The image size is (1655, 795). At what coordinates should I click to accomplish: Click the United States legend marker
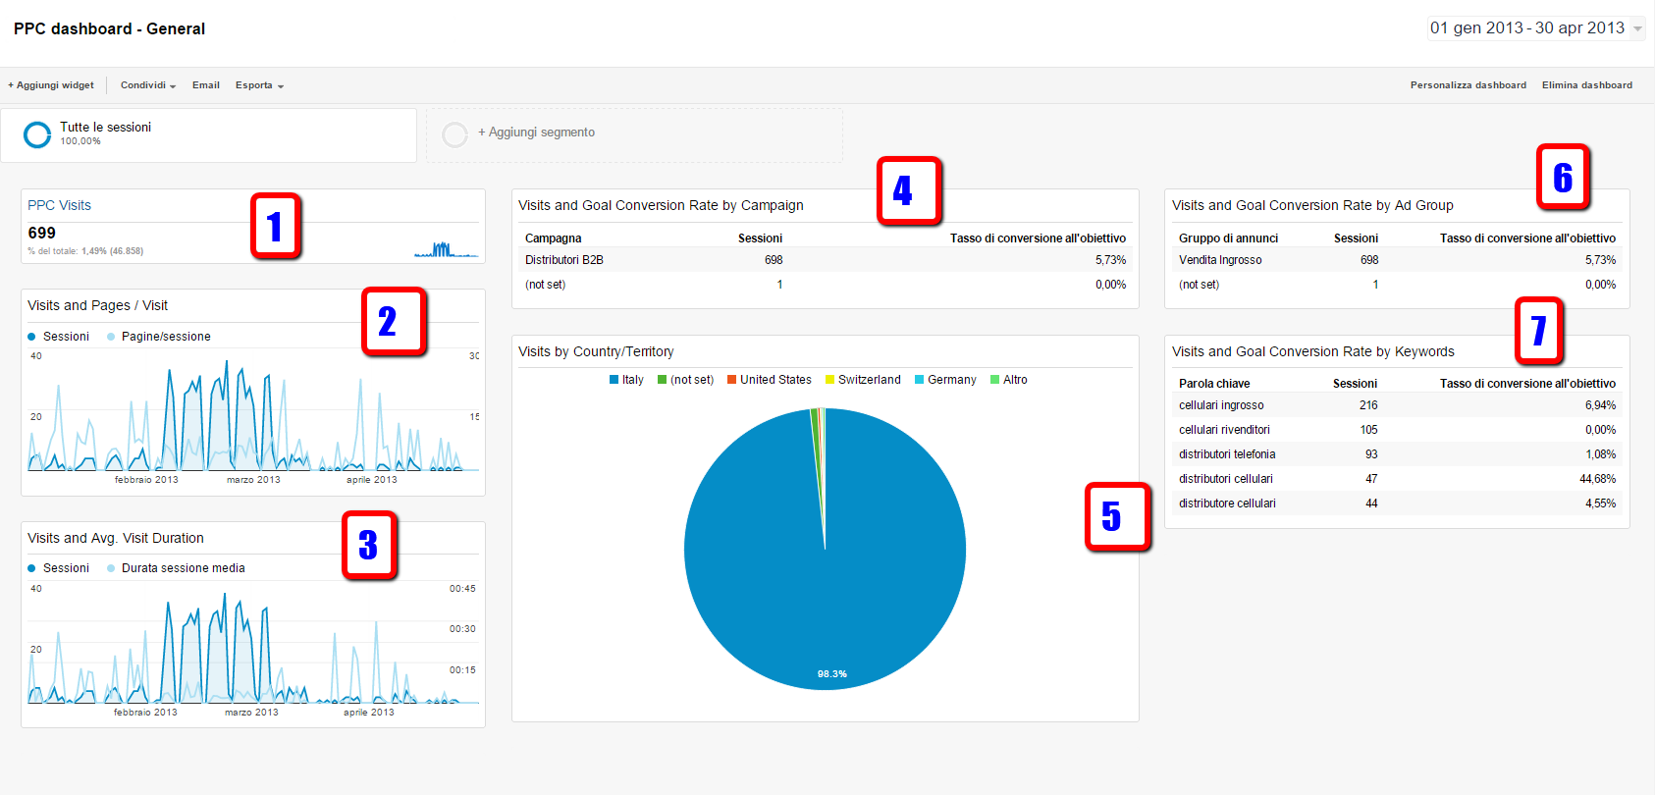click(731, 380)
